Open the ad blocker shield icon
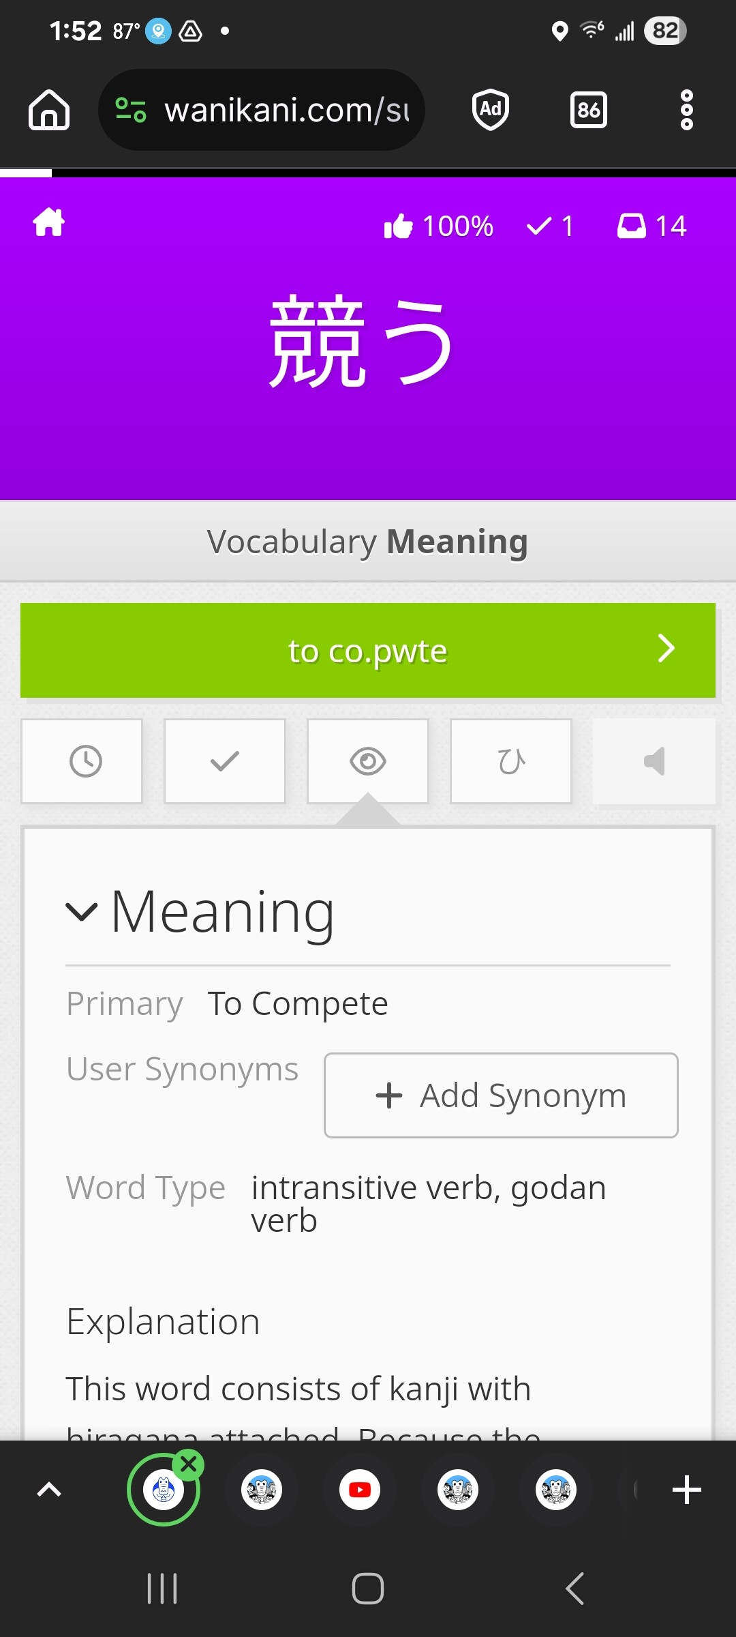This screenshot has height=1637, width=736. coord(491,110)
